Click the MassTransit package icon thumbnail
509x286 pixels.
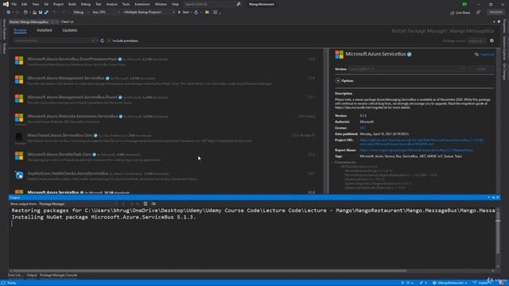(x=19, y=137)
